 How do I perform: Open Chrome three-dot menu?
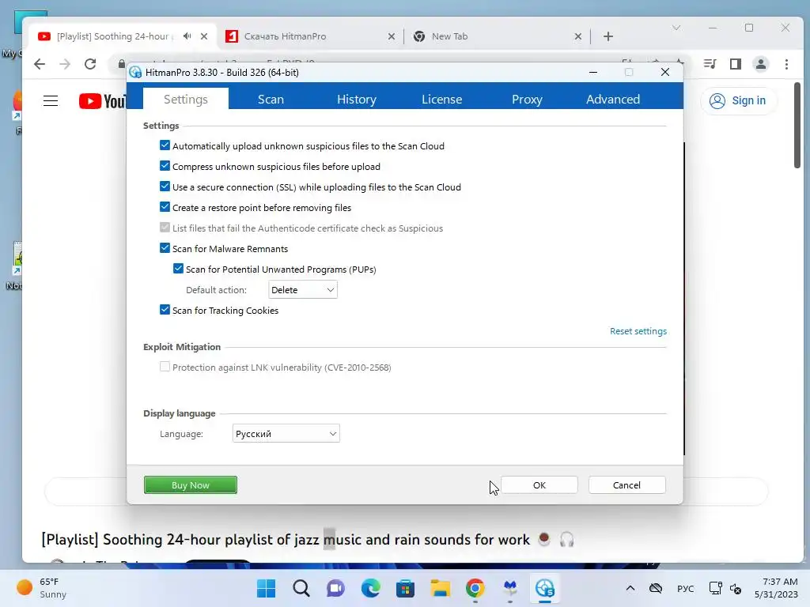click(x=786, y=64)
